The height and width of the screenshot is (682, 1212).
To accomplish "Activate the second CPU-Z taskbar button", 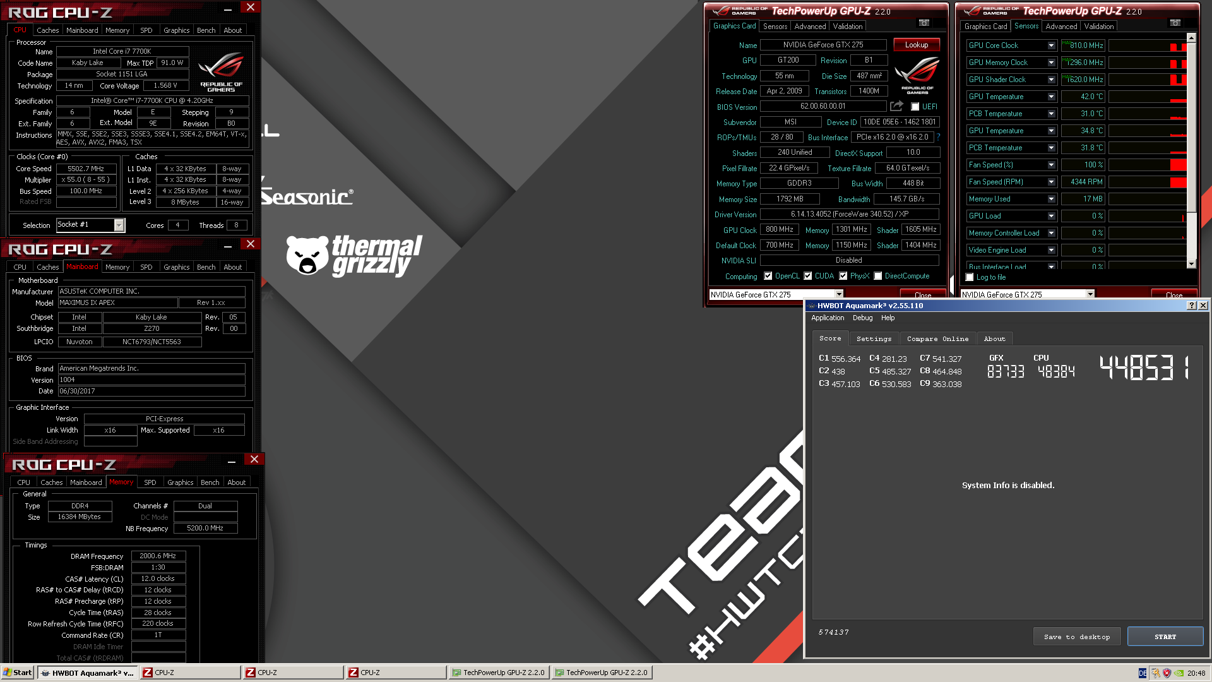I will 293,673.
